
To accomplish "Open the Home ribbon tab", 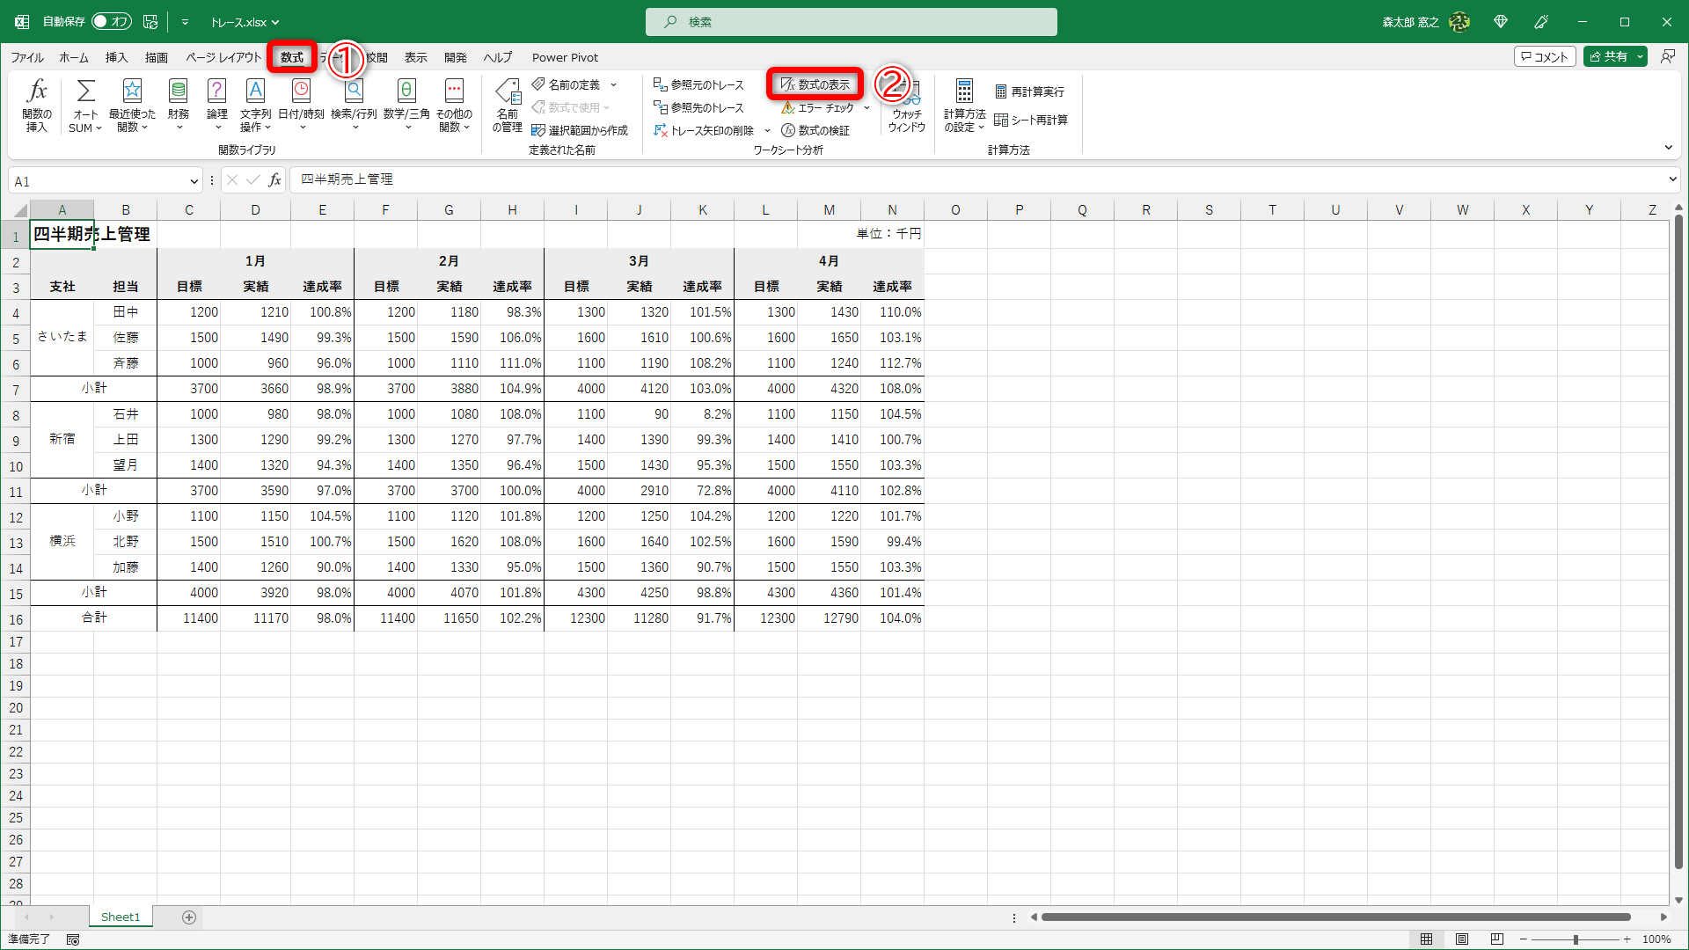I will coord(74,57).
